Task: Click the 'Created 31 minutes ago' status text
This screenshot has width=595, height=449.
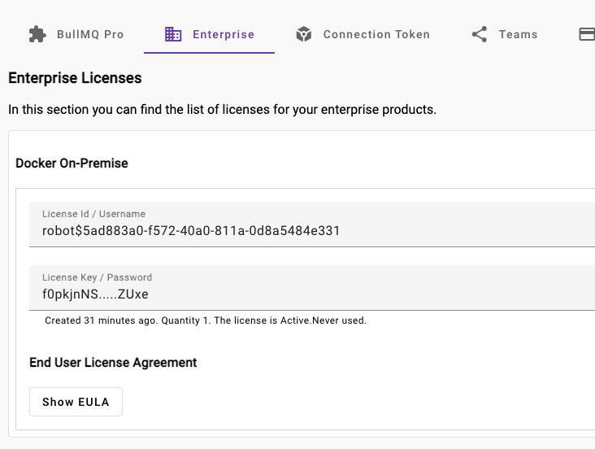Action: click(x=100, y=320)
